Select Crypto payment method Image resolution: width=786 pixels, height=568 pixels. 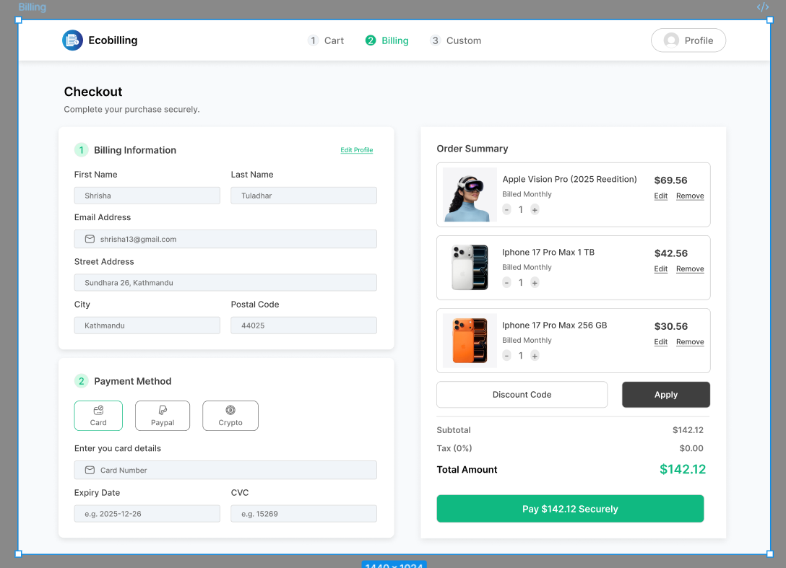click(x=230, y=416)
